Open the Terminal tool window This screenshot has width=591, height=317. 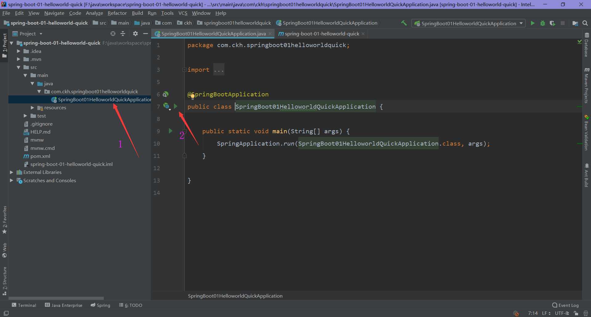(24, 305)
